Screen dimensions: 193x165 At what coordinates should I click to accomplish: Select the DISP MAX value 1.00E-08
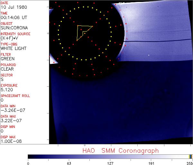coord(11,141)
